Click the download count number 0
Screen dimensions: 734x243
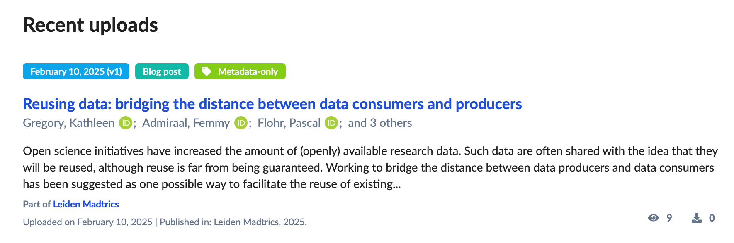tap(712, 218)
